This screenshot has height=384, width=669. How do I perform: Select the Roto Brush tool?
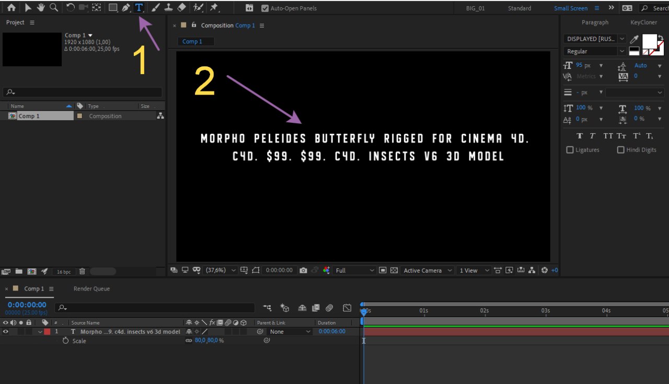[198, 8]
